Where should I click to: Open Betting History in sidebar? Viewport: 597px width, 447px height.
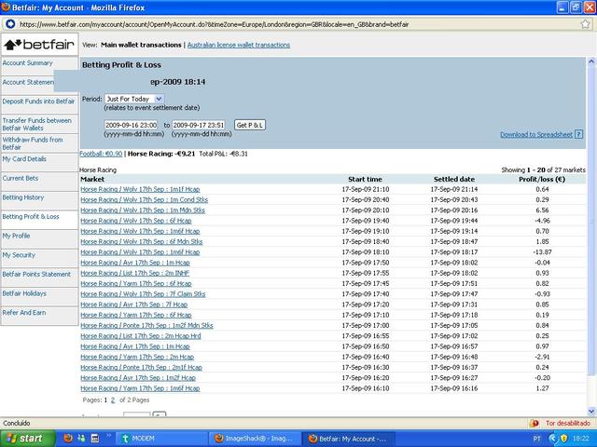pos(23,197)
